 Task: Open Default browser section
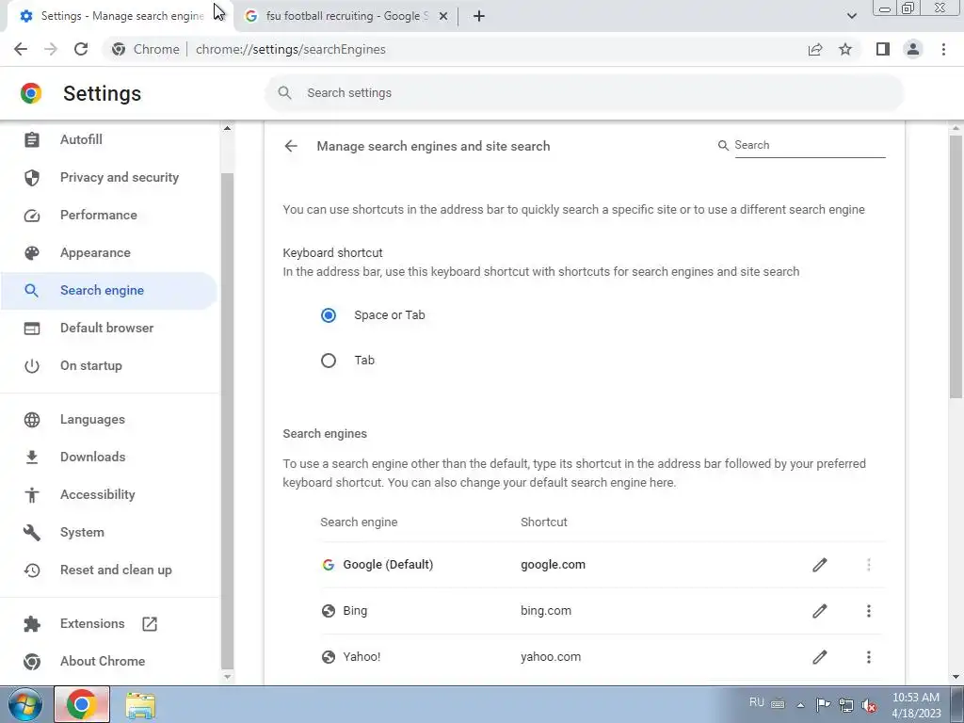pos(109,328)
